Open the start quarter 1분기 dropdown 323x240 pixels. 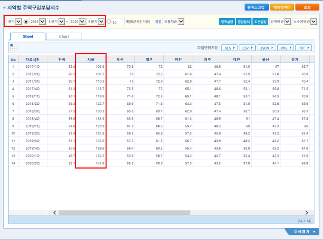point(56,21)
